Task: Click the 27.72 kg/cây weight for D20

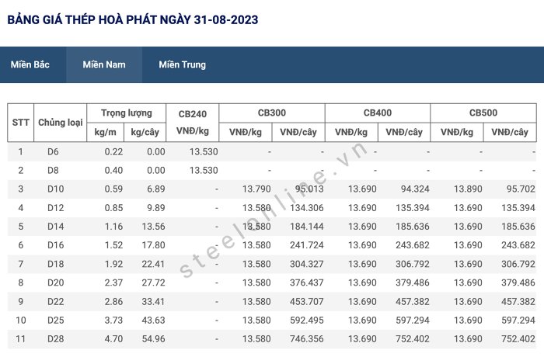Action: tap(153, 282)
